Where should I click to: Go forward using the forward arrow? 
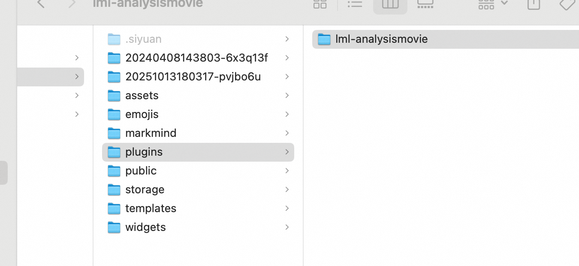click(72, 4)
